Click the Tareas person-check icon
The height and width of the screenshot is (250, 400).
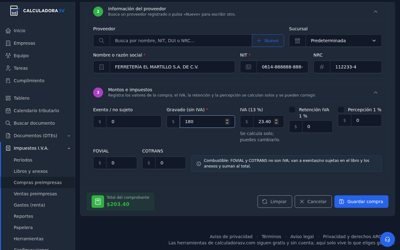[8, 68]
